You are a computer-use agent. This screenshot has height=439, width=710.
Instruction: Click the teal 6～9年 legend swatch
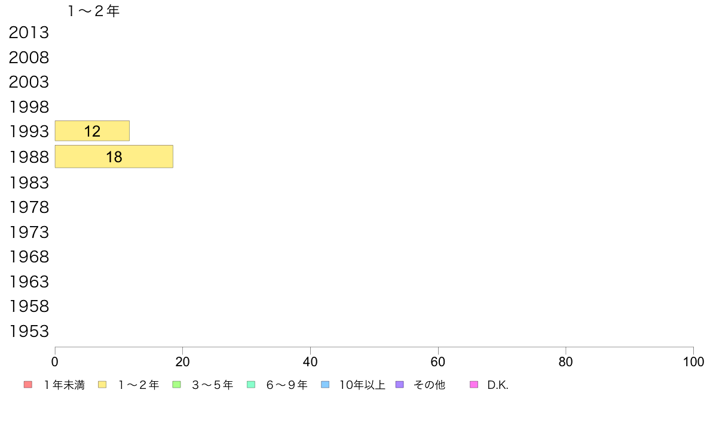coord(251,385)
